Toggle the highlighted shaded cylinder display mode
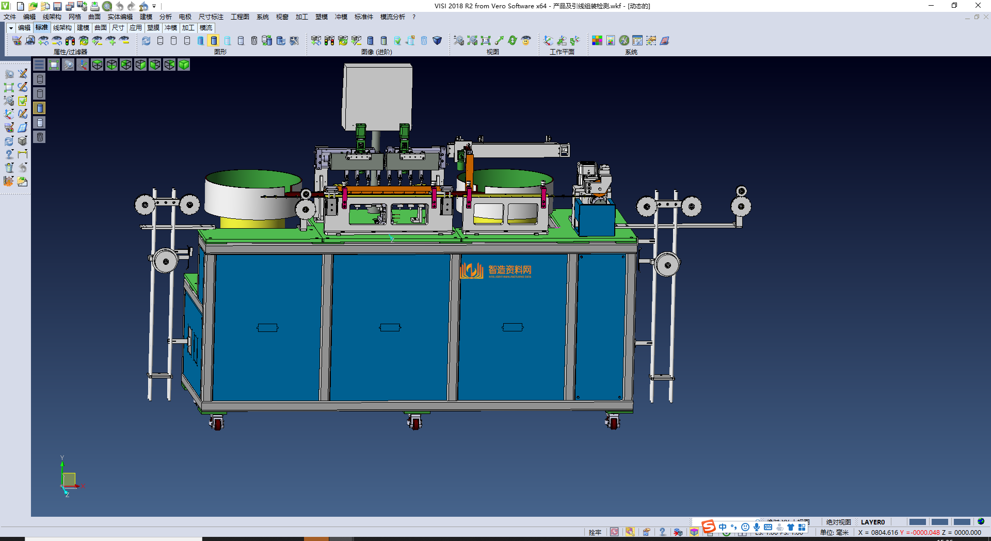 point(214,41)
